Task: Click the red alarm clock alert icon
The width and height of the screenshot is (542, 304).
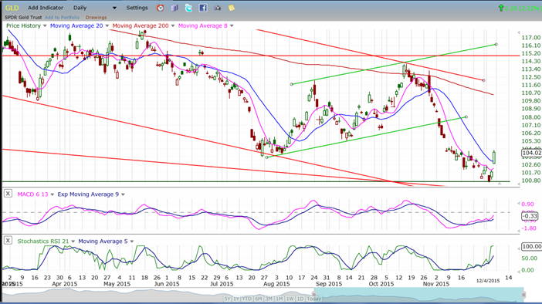Action: (160, 8)
